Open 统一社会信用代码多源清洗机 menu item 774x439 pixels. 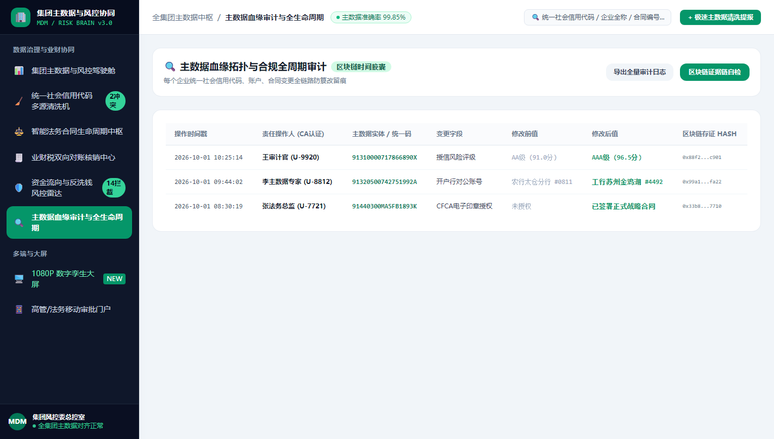[x=69, y=101]
